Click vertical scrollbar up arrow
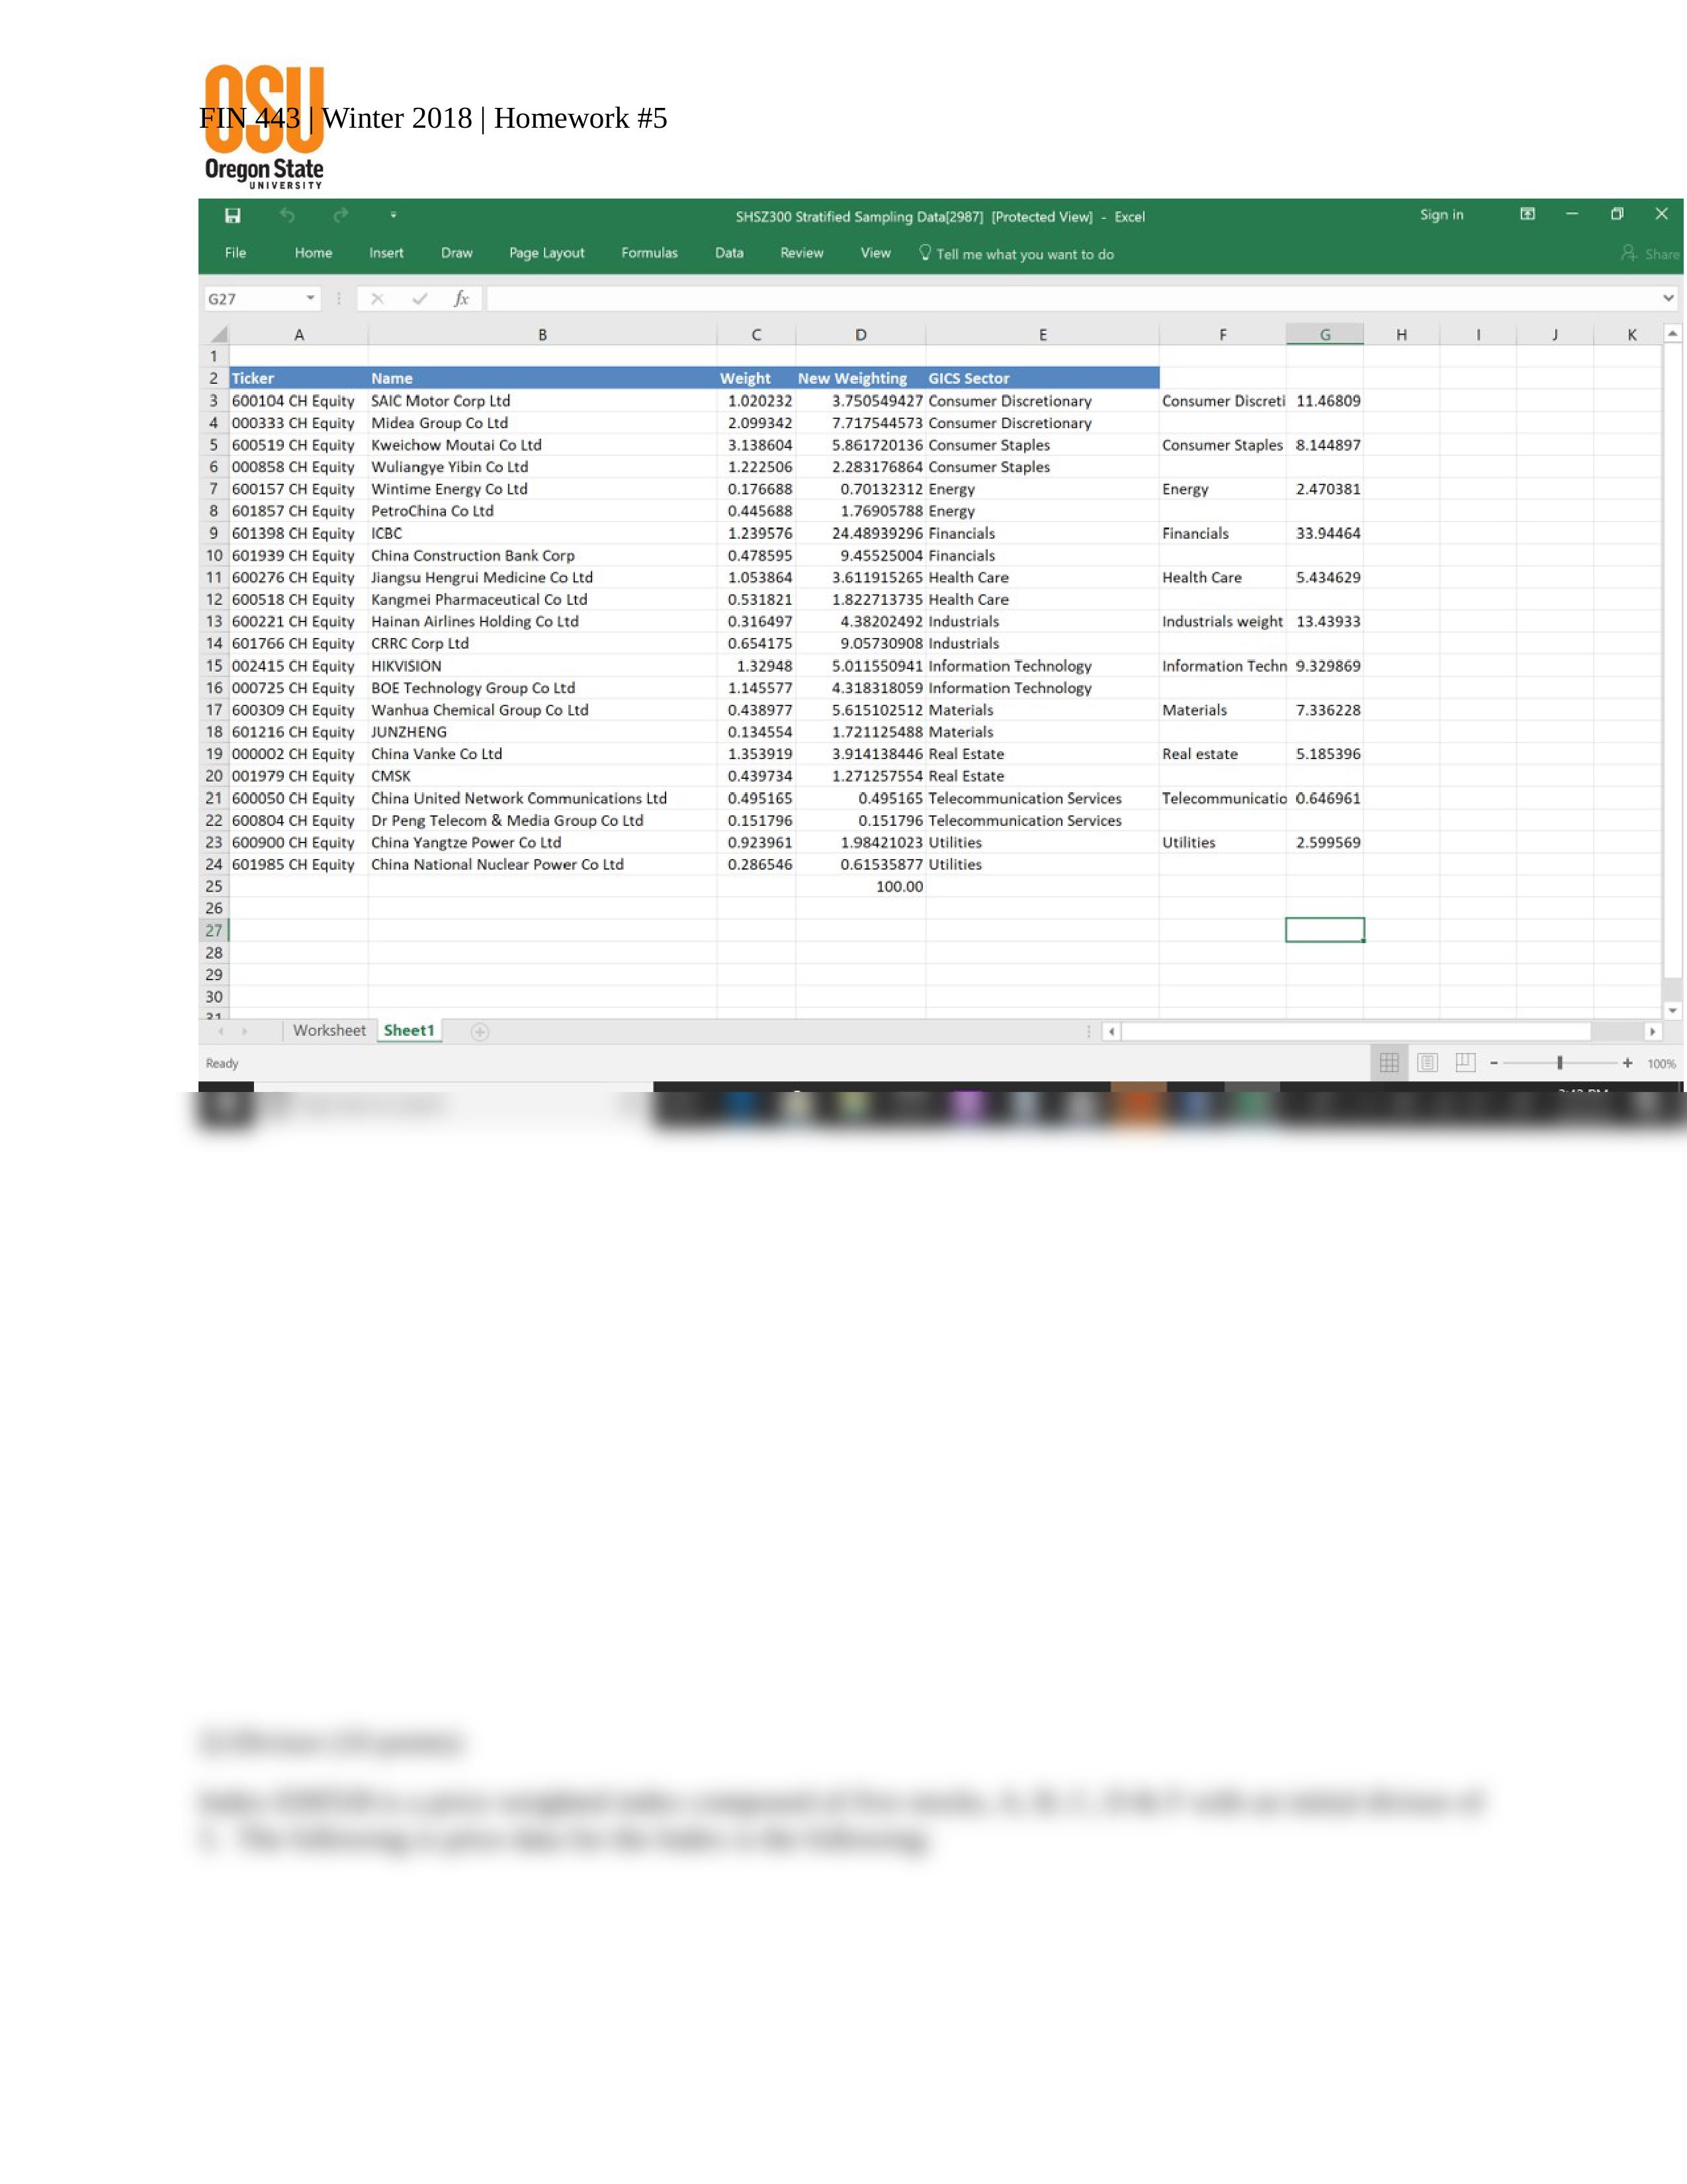1687x2184 pixels. (1672, 333)
